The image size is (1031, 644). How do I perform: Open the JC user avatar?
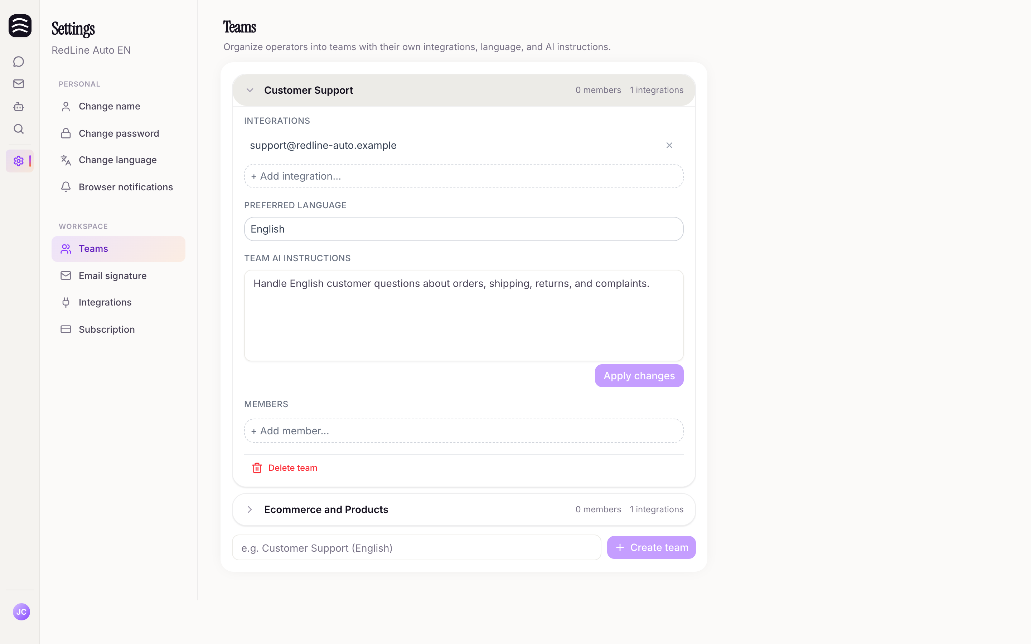point(21,612)
